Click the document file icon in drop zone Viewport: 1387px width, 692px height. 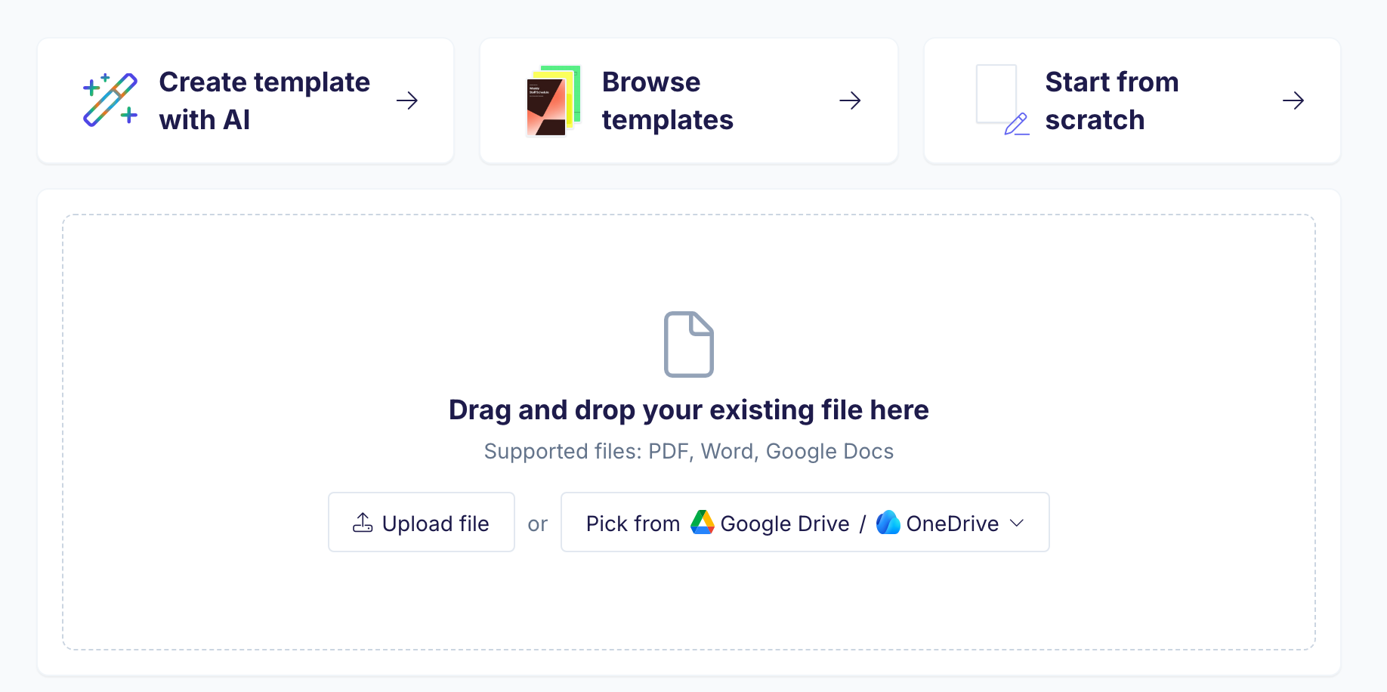click(689, 344)
